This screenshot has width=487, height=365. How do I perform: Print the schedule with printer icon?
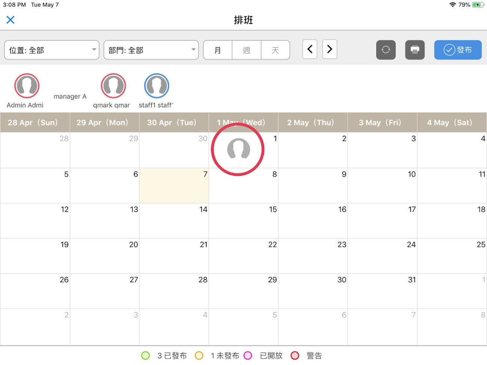(x=415, y=50)
